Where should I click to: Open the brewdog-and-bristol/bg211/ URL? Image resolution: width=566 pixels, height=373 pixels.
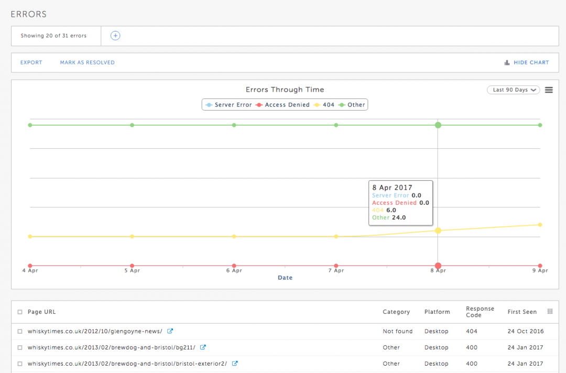click(112, 347)
